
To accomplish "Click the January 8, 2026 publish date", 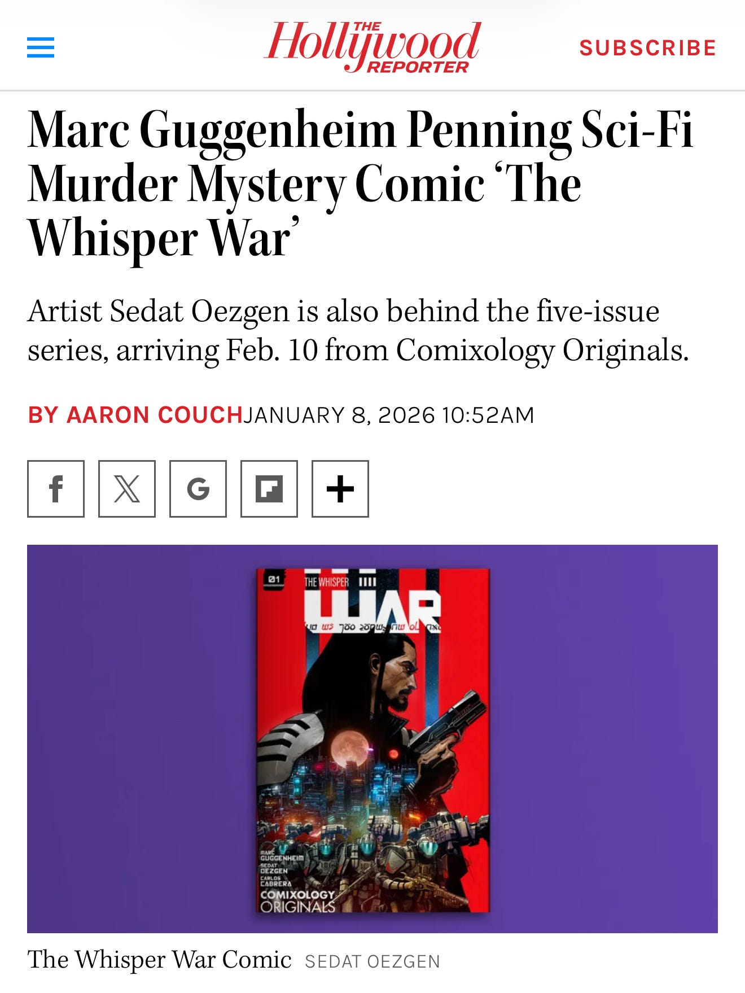I will pyautogui.click(x=388, y=415).
